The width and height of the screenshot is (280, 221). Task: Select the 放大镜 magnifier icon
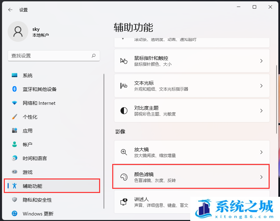point(124,151)
